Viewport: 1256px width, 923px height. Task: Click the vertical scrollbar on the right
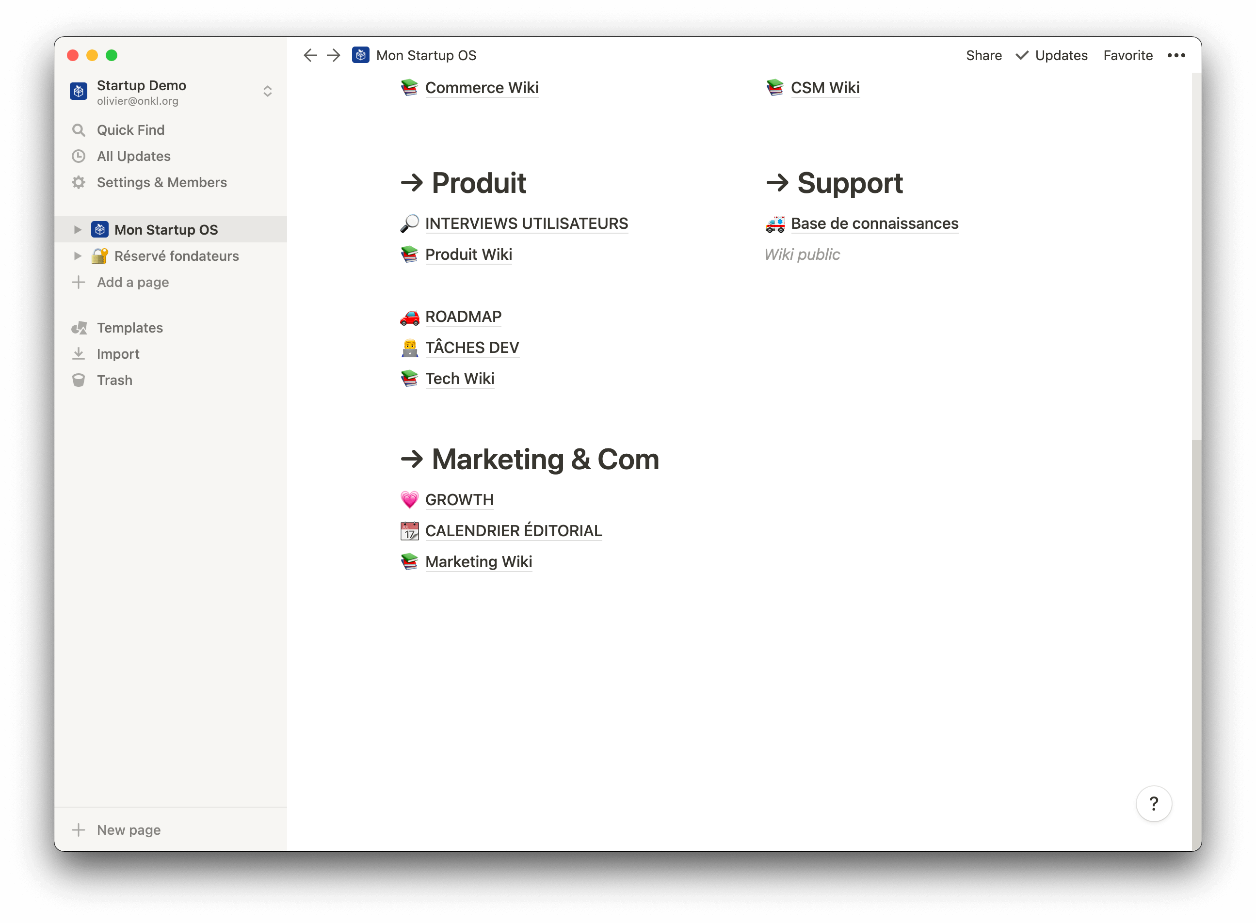[x=1196, y=615]
